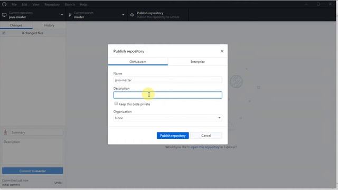Image resolution: width=338 pixels, height=190 pixels.
Task: Open the Branch menu
Action: [70, 4]
